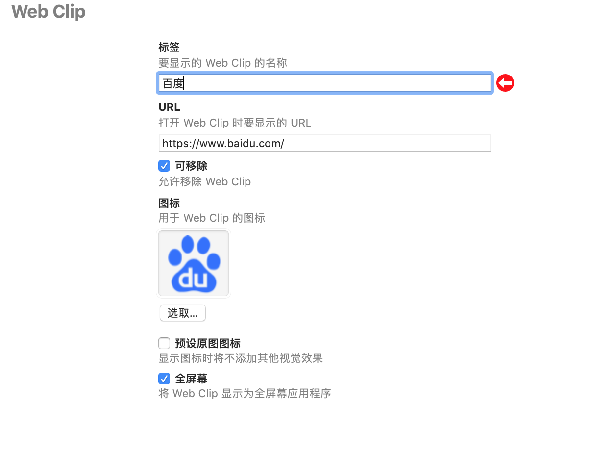Click the Web Clip heading text
The width and height of the screenshot is (590, 458).
[49, 12]
